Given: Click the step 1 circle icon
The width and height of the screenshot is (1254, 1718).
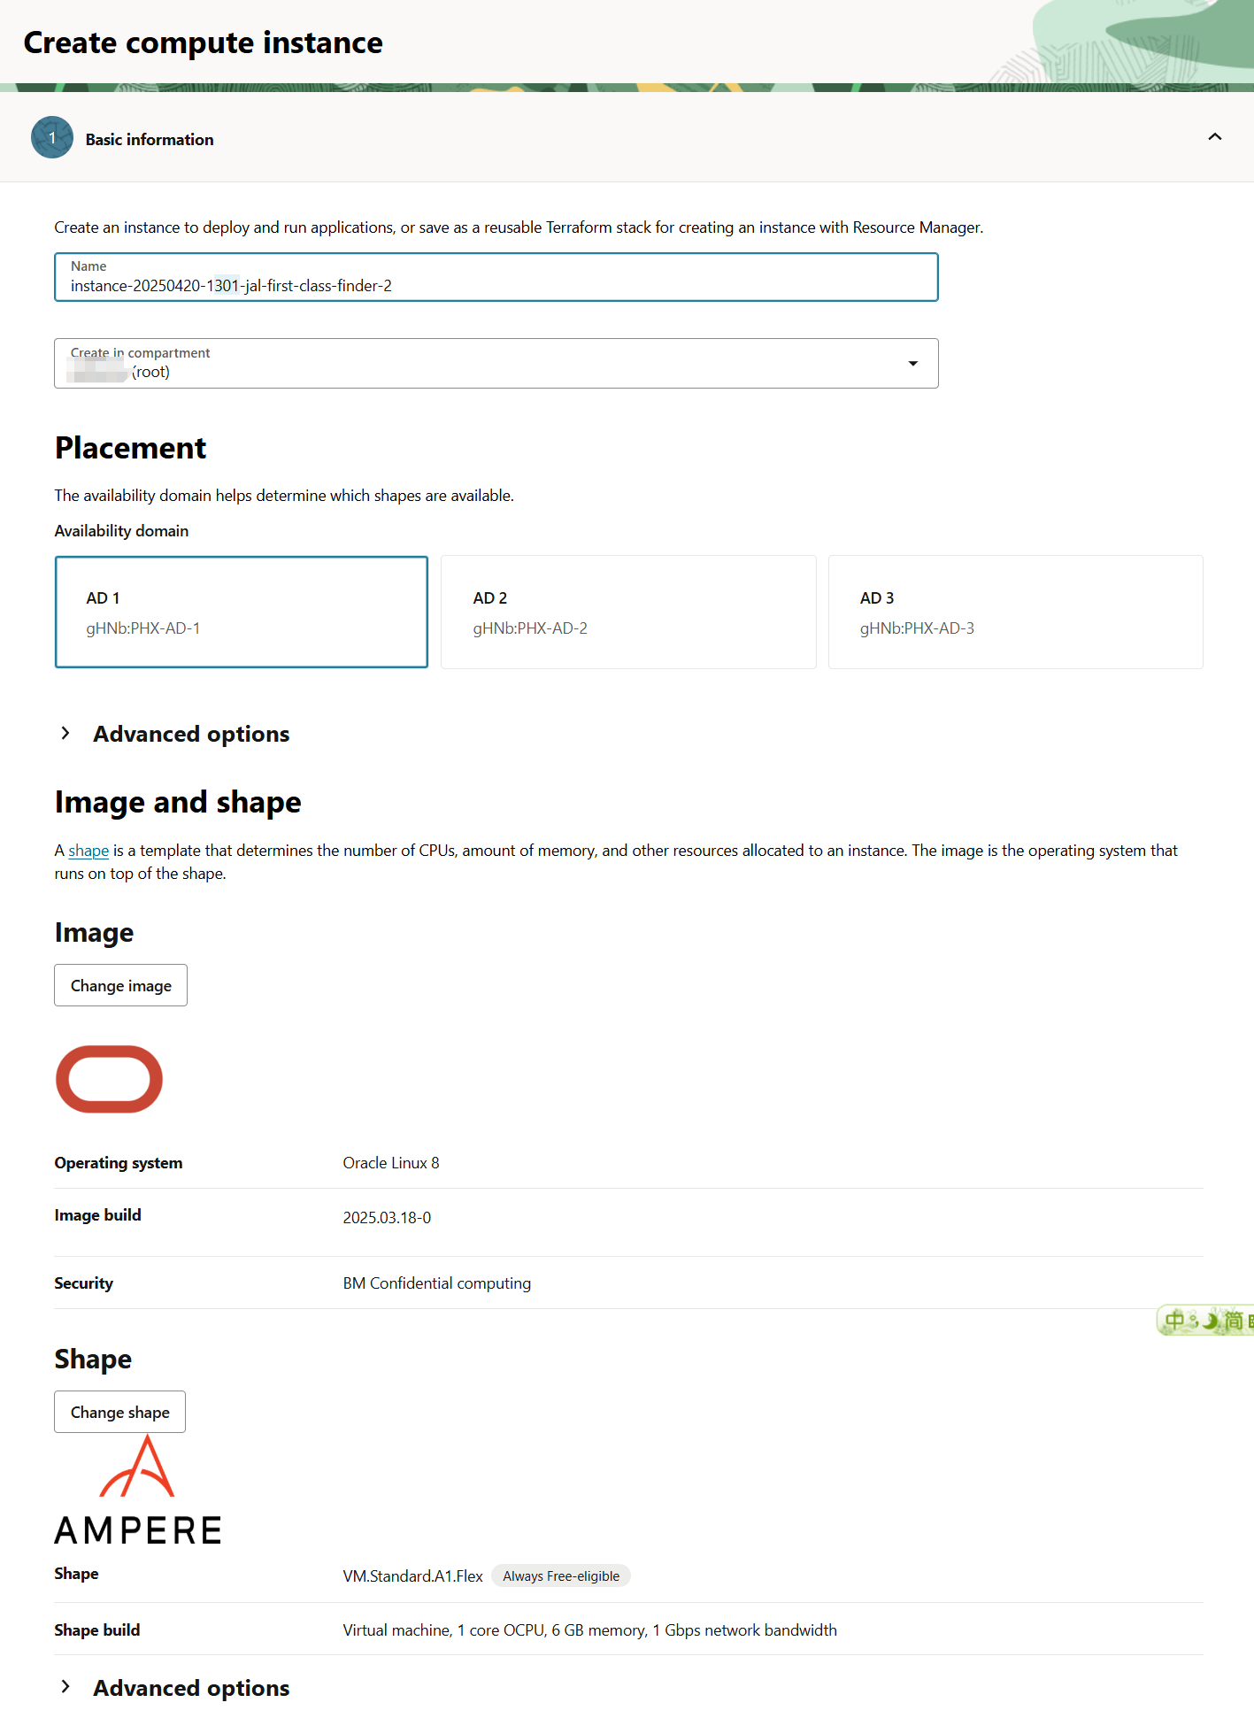Looking at the screenshot, I should (52, 137).
